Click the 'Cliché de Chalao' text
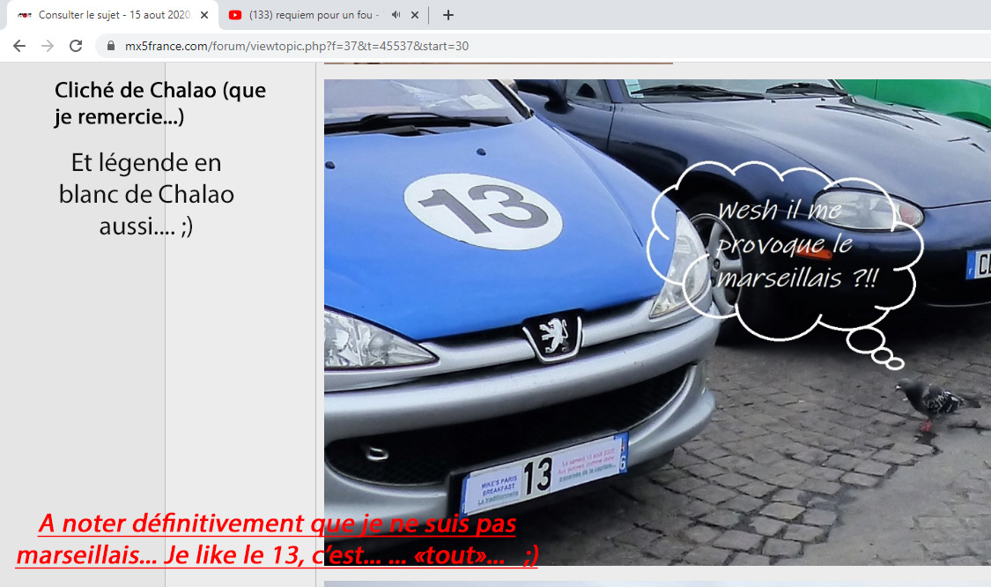 pos(160,103)
